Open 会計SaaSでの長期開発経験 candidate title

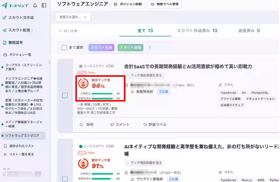pyautogui.click(x=188, y=67)
